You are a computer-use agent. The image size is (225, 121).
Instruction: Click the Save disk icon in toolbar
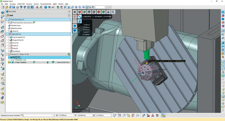(13, 7)
